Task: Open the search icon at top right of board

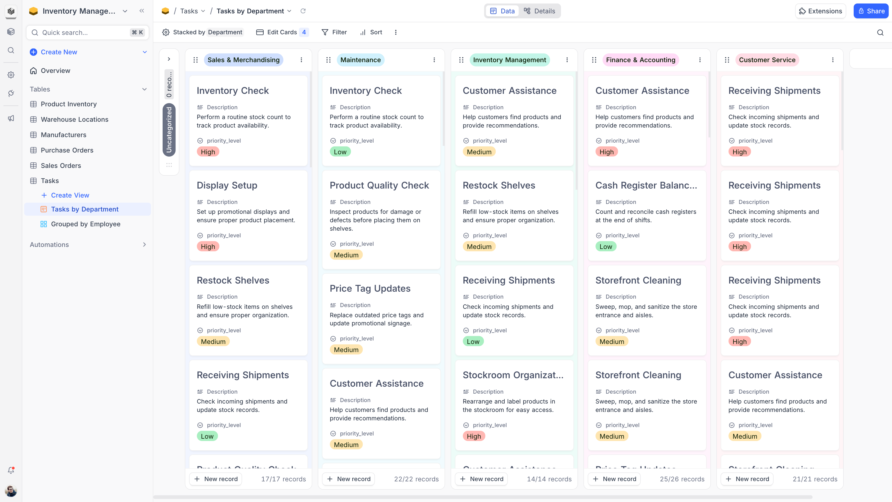Action: pos(880,33)
